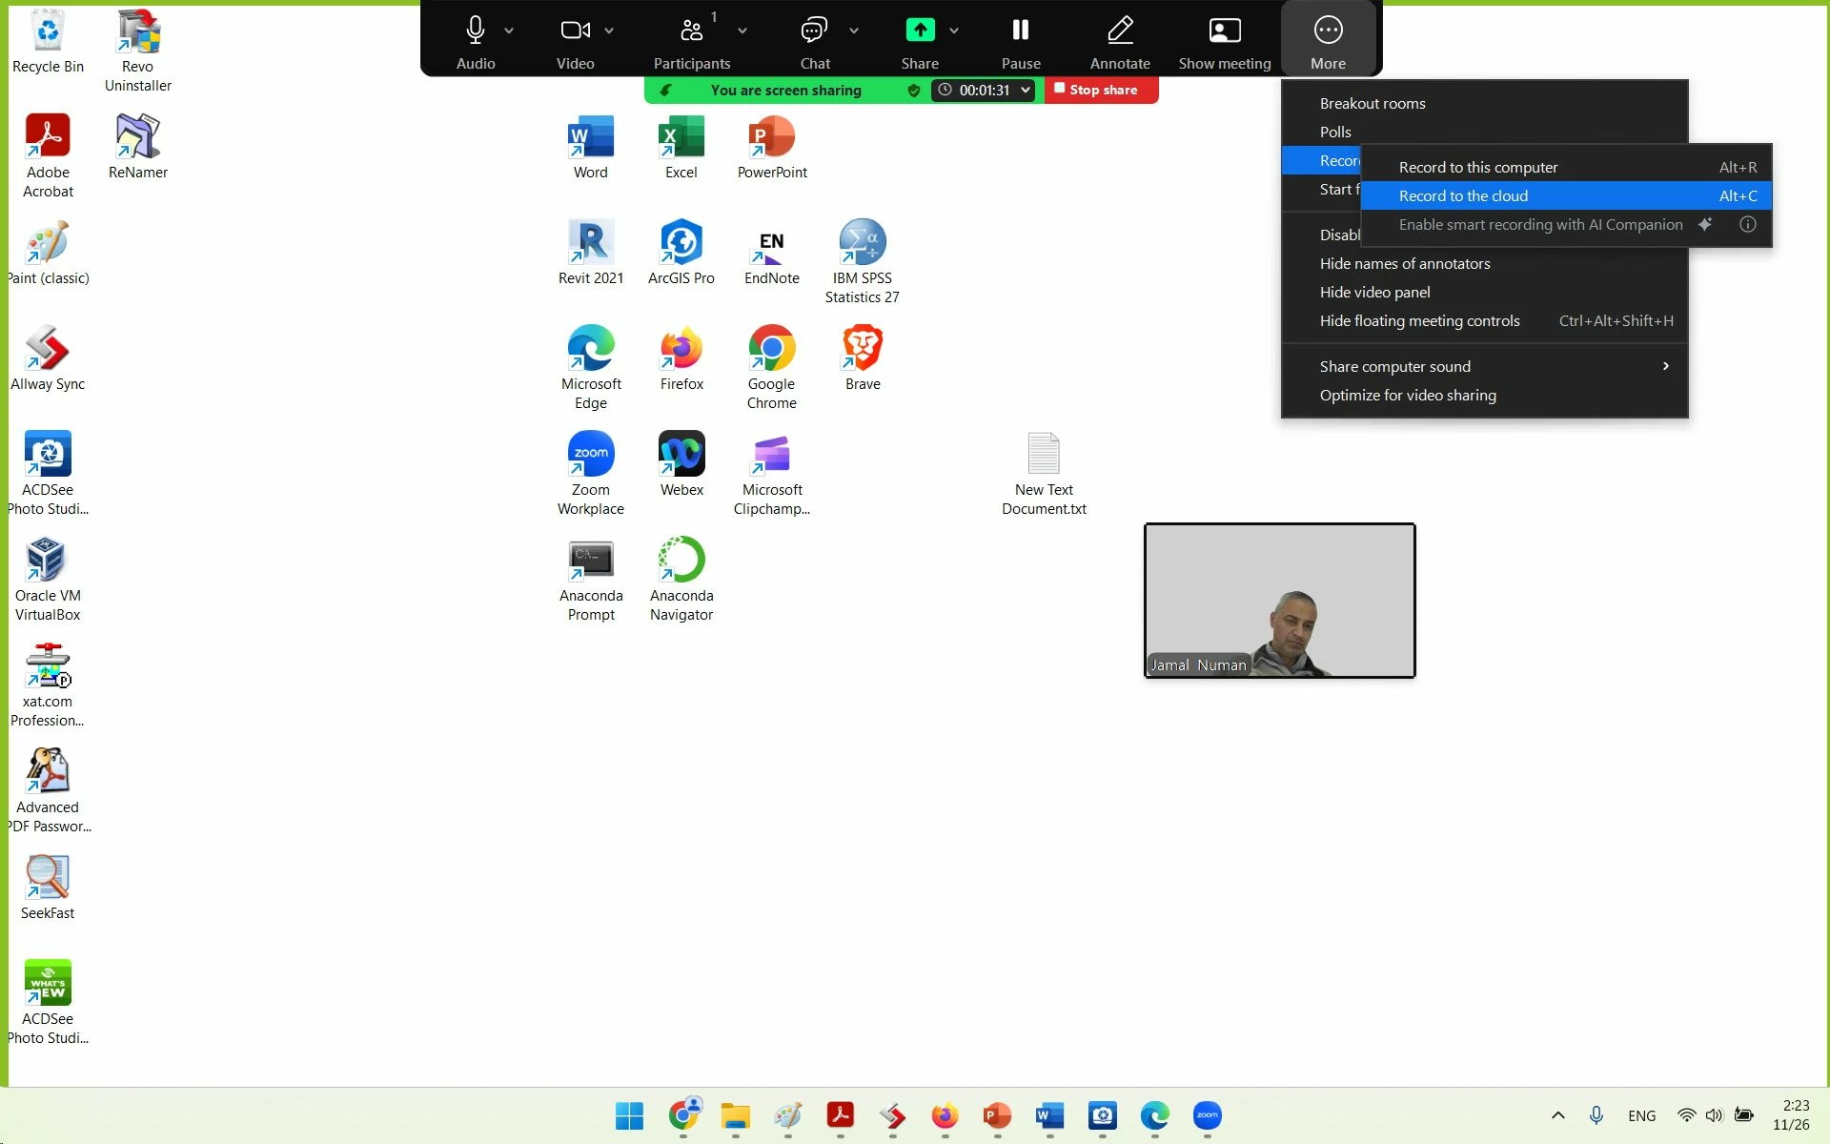1830x1144 pixels.
Task: Select Record to the cloud
Action: coord(1463,196)
